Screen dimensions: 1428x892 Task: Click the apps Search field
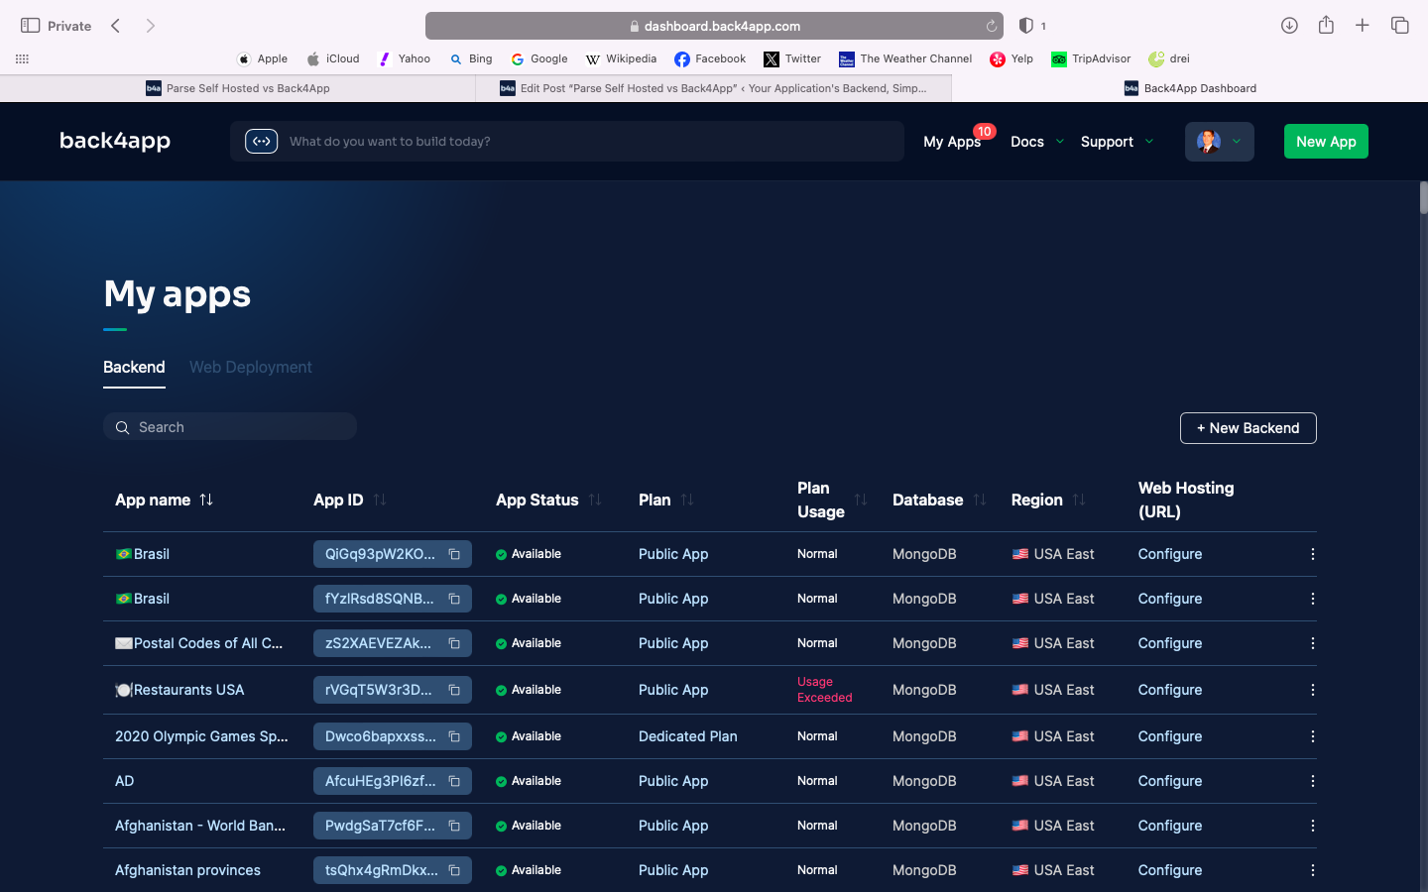click(238, 427)
